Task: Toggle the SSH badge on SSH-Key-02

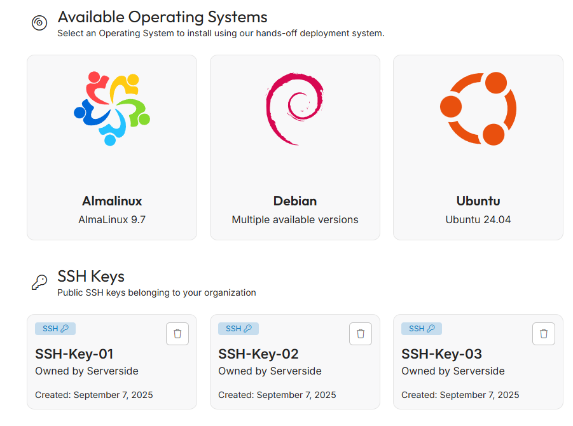Action: coord(238,328)
